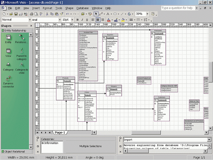
Task: Toggle center text alignment
Action: (x=98, y=20)
